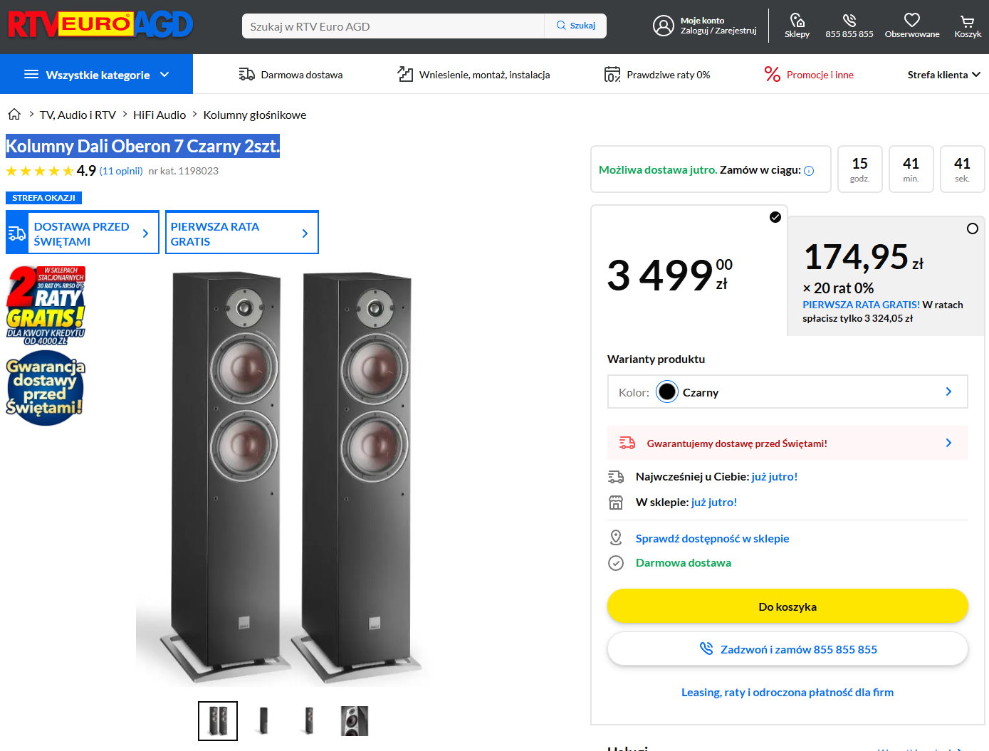The height and width of the screenshot is (751, 989).
Task: Open Moje konto user icon
Action: [663, 26]
